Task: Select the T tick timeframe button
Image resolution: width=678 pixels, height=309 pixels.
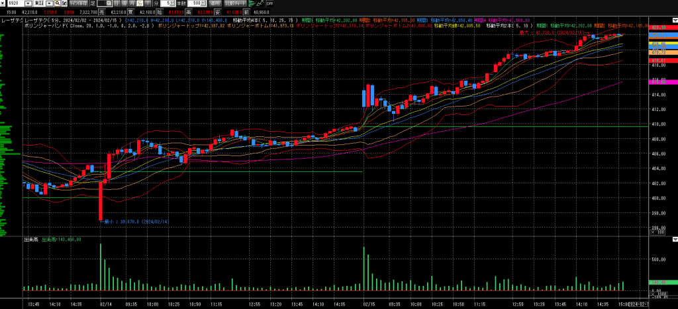Action: pyautogui.click(x=147, y=3)
